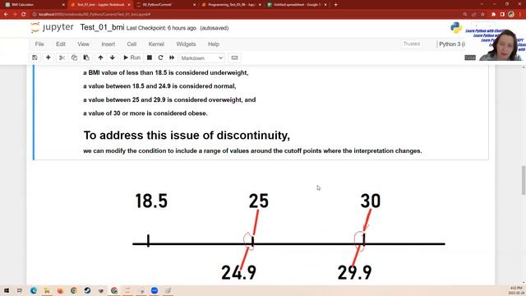Viewport: 526px width, 296px height.
Task: Open the cell type Markdown dropdown
Action: click(x=202, y=58)
